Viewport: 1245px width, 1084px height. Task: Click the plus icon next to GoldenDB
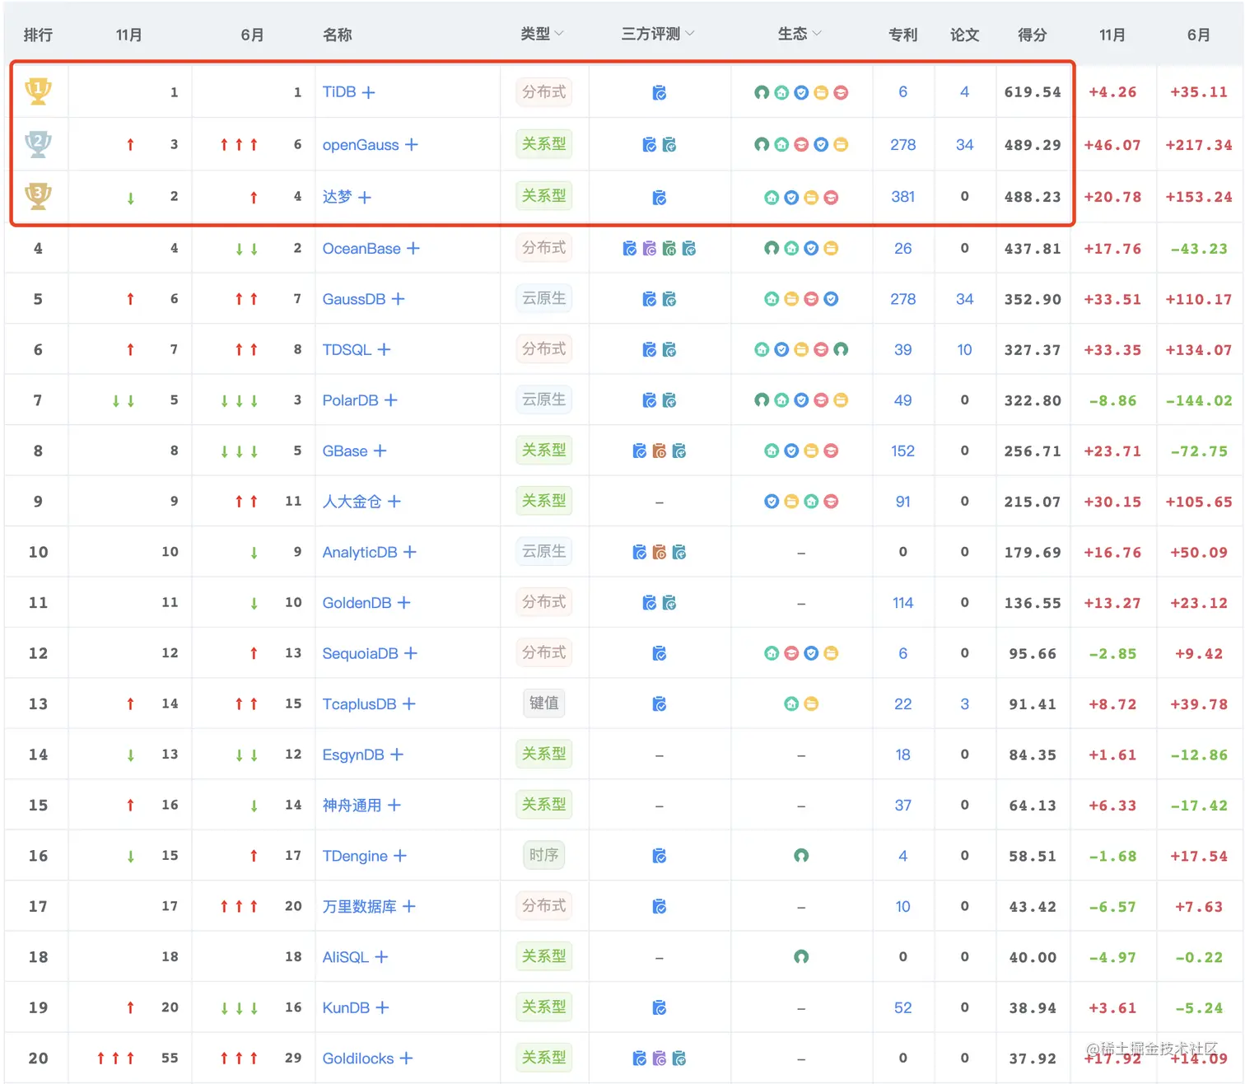tap(403, 603)
